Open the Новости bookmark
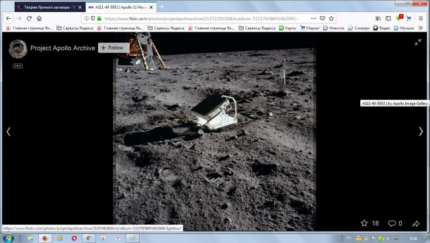 333,28
